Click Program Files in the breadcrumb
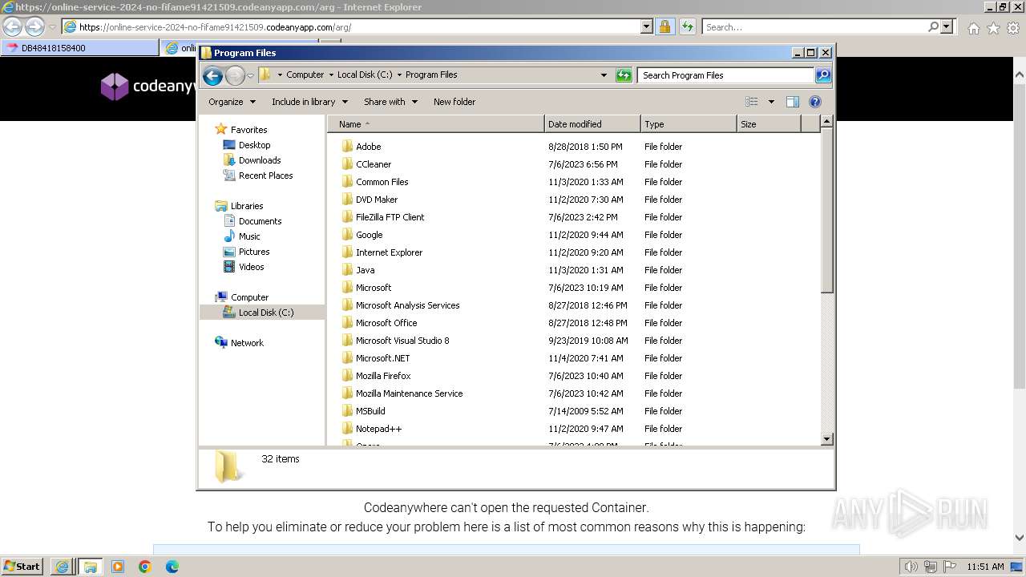 coord(431,75)
